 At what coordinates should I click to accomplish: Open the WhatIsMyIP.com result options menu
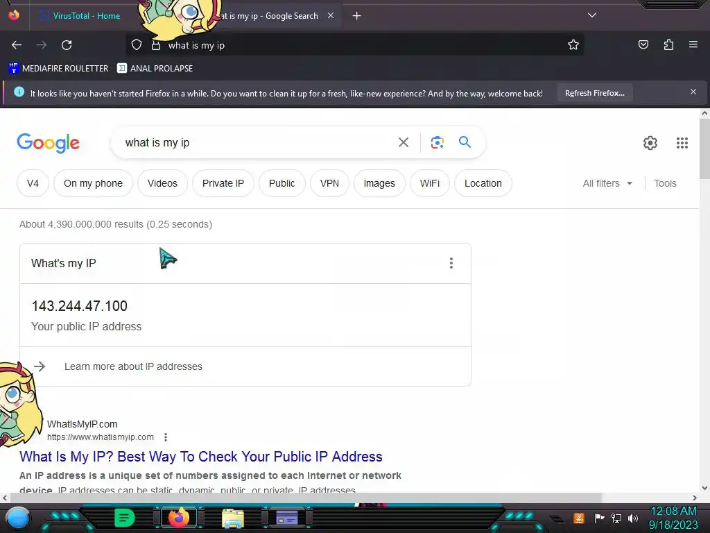(166, 437)
